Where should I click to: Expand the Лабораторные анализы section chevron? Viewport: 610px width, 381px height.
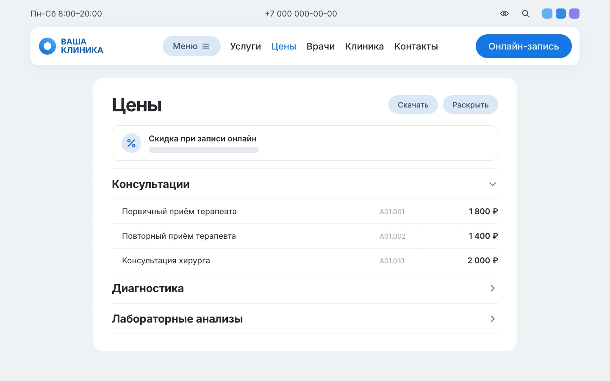point(493,319)
